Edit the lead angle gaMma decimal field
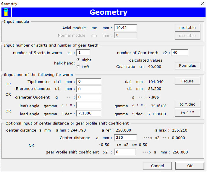The image size is (207, 172). (89, 113)
